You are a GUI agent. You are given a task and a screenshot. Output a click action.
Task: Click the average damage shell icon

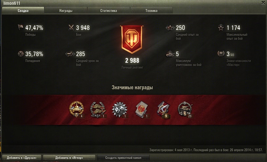pyautogui.click(x=70, y=54)
